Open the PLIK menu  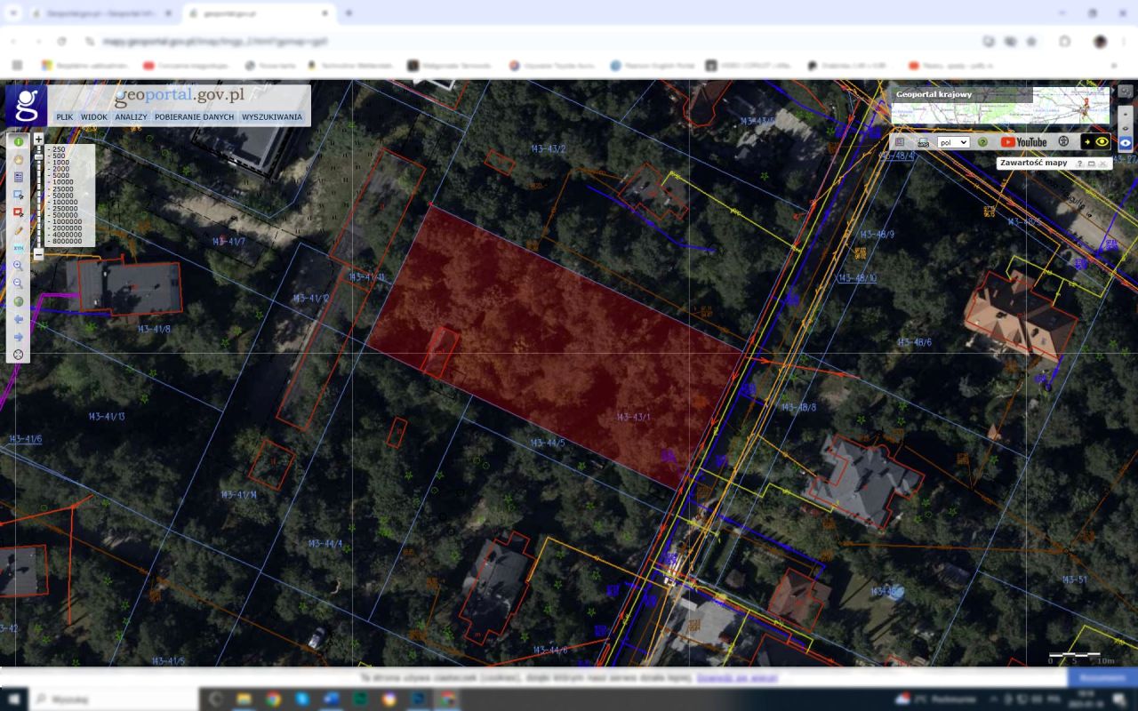click(65, 117)
